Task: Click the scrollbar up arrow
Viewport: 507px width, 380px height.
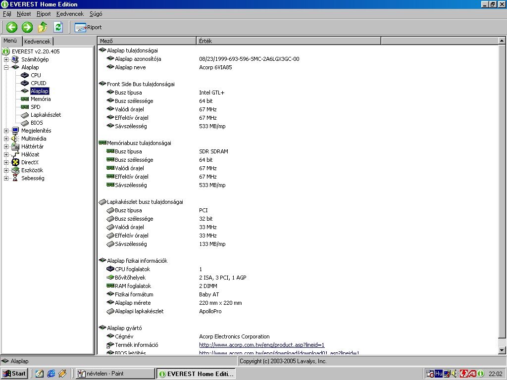Action: (502, 41)
